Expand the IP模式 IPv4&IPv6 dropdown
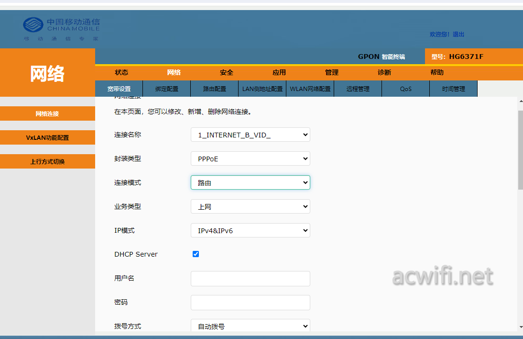The image size is (523, 339). pos(251,230)
